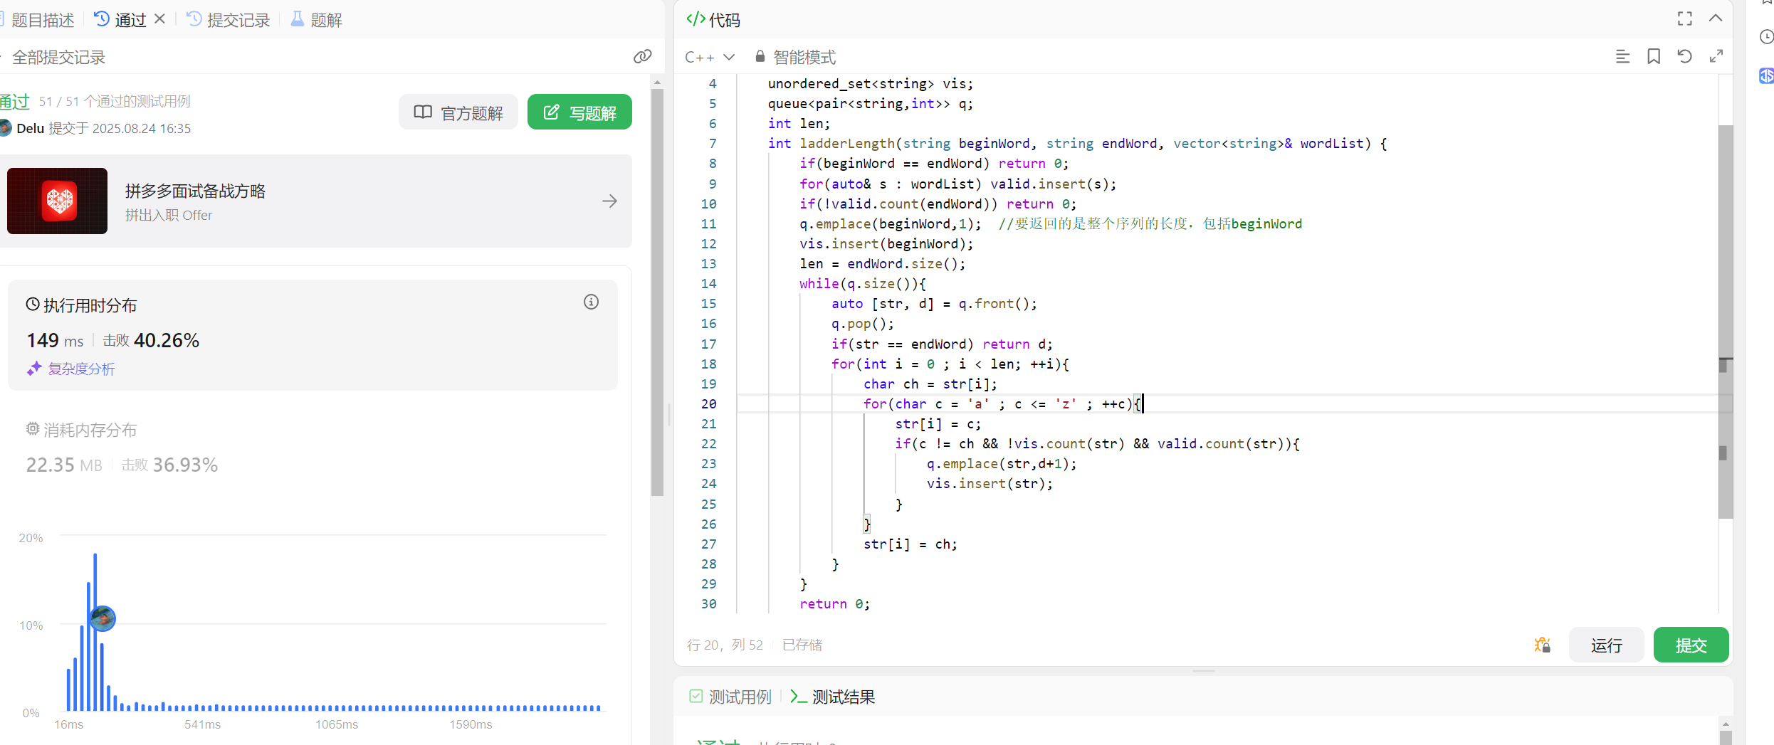Screen dimensions: 1774x745
Task: Select the 消耗内存分布 section
Action: pos(82,430)
